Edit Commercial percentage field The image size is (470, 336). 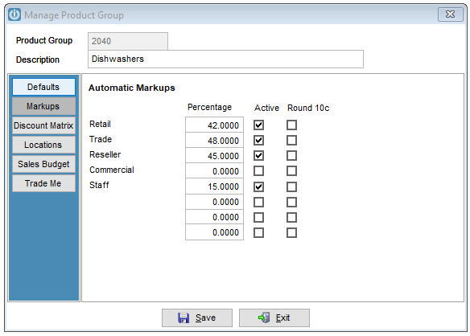pos(214,171)
